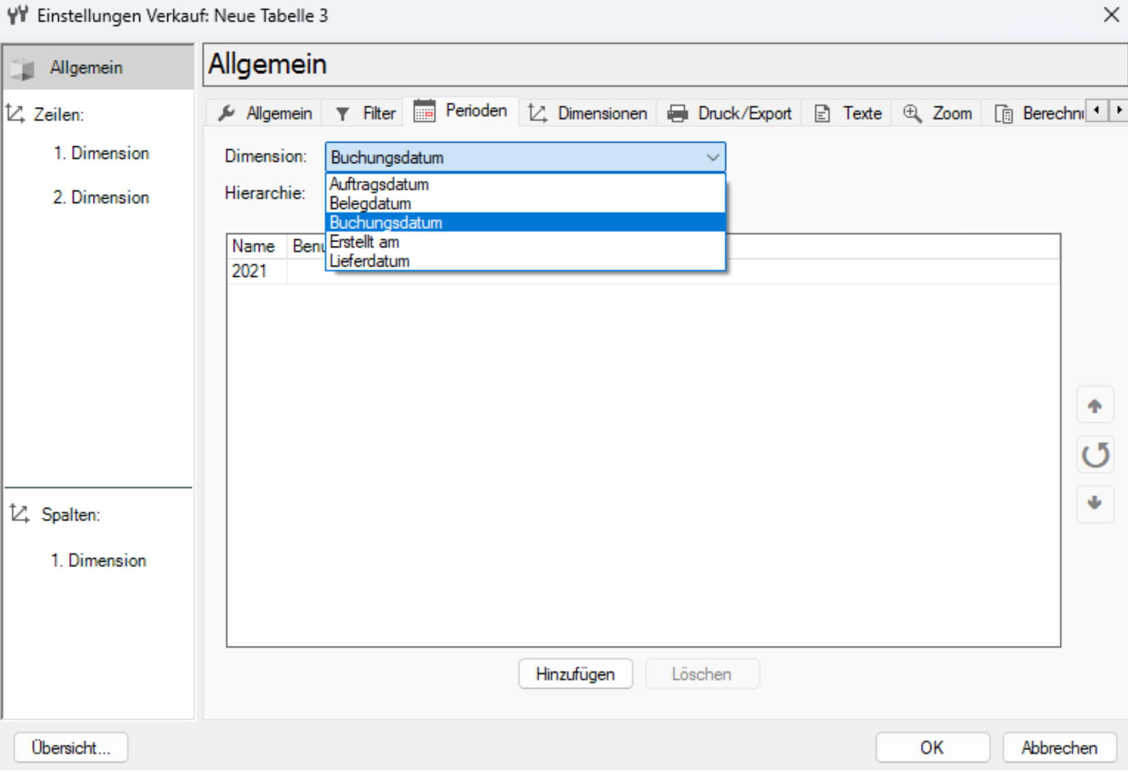
Task: Click the Übersicht... button
Action: 71,748
